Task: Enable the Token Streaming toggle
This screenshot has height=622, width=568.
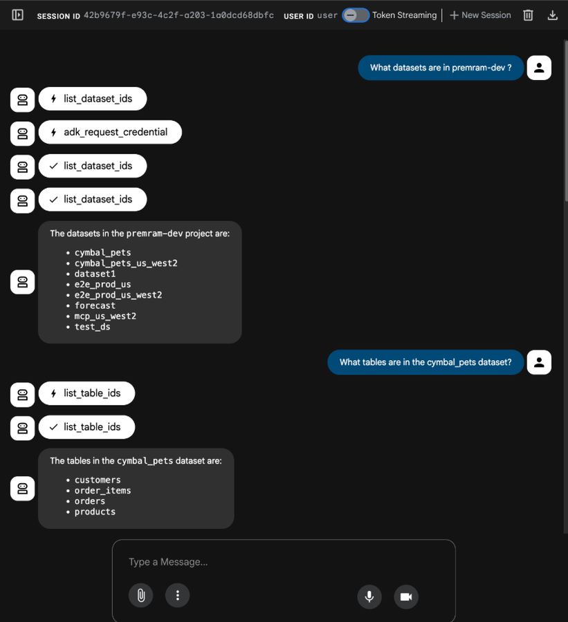Action: (356, 15)
